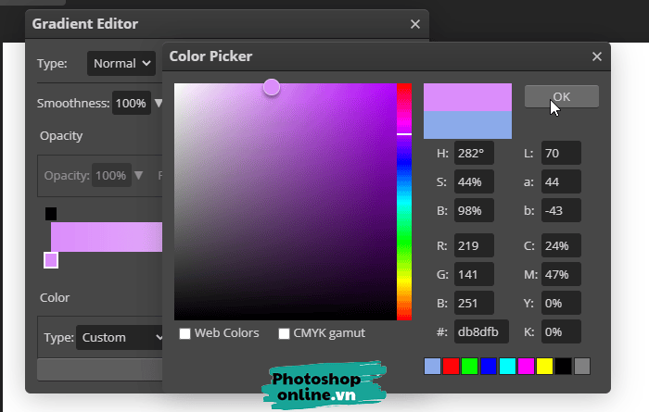Click the vertical hue slider strip
Image resolution: width=649 pixels, height=412 pixels.
coord(404,202)
